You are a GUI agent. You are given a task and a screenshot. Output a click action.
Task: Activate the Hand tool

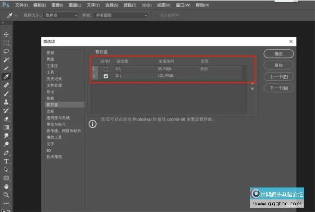[6, 186]
